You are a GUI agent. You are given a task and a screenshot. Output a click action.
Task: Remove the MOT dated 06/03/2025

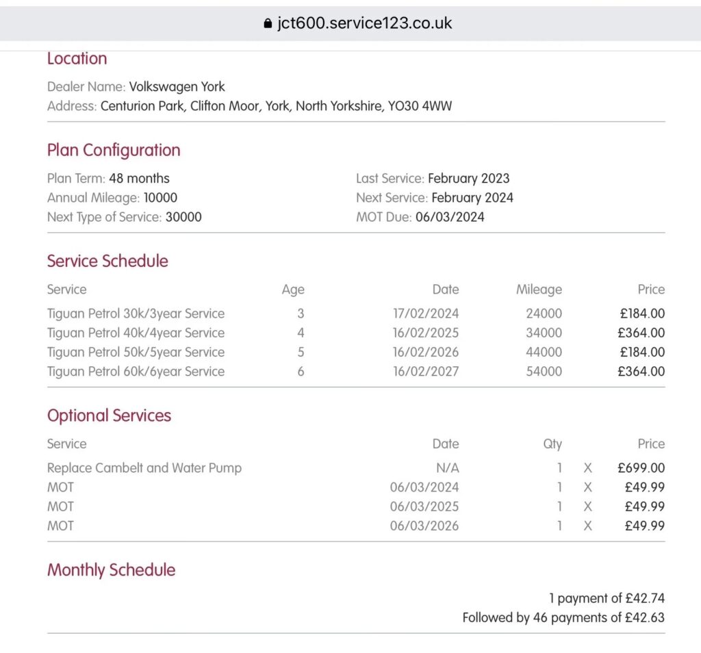(x=587, y=507)
